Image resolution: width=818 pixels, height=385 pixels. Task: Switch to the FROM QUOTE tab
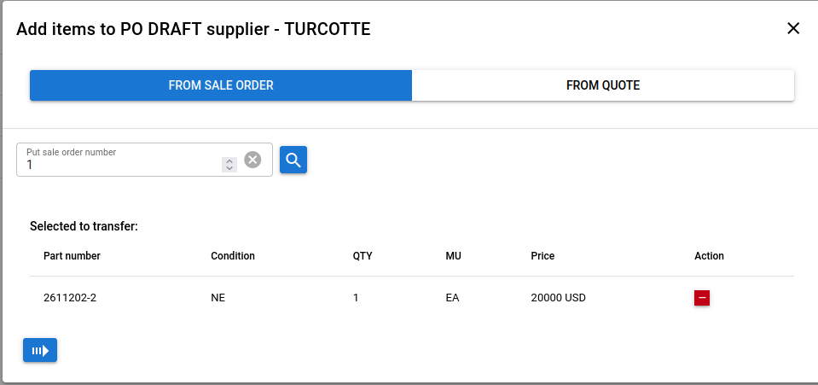[x=603, y=85]
